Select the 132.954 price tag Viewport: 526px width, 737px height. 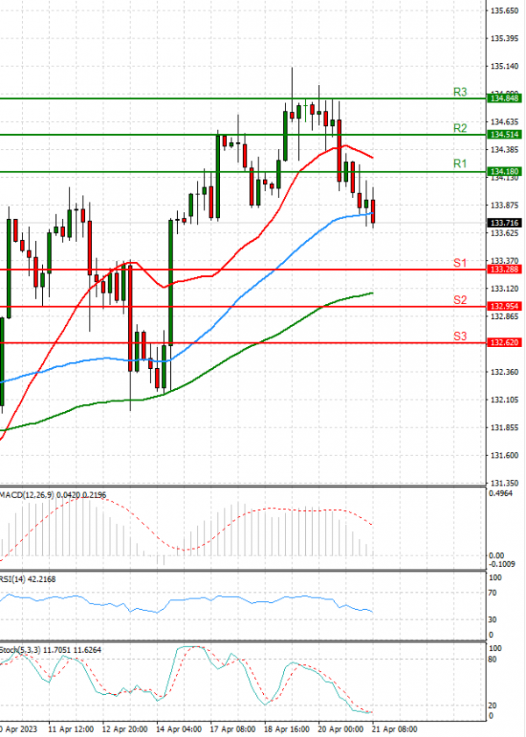point(504,307)
